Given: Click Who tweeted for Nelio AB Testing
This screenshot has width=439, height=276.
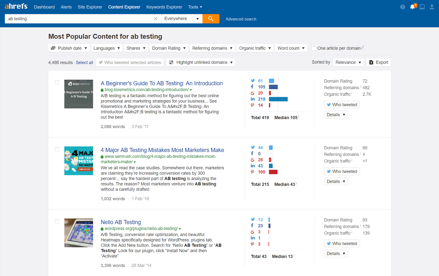Looking at the screenshot, I should point(342,243).
